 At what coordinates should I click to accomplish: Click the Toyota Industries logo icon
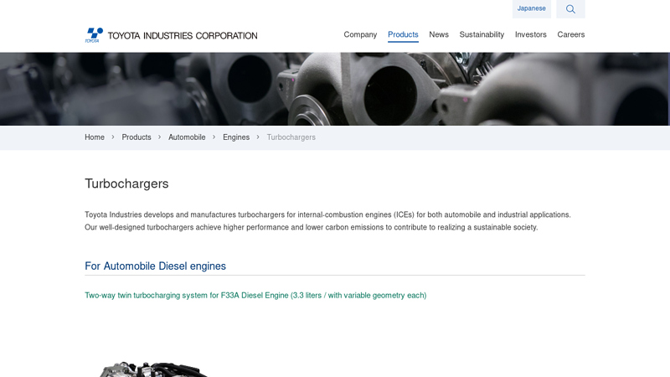(94, 35)
